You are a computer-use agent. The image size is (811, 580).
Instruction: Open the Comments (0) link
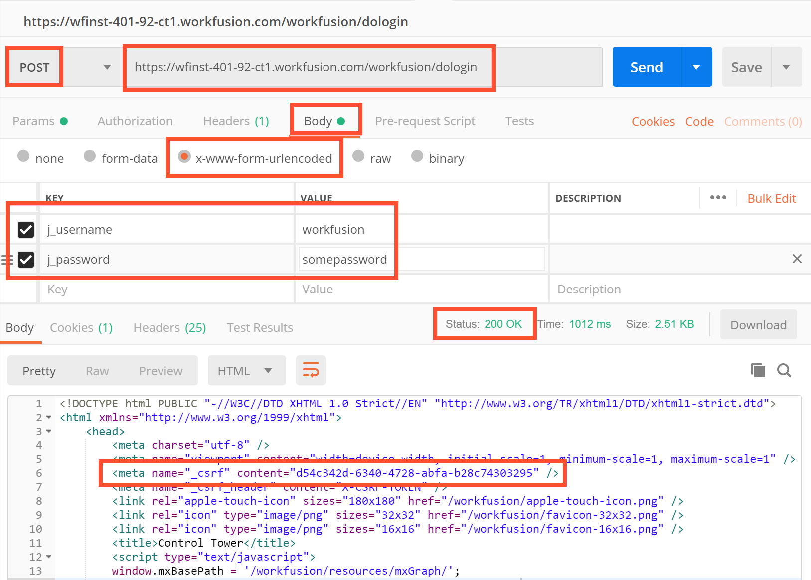tap(763, 122)
